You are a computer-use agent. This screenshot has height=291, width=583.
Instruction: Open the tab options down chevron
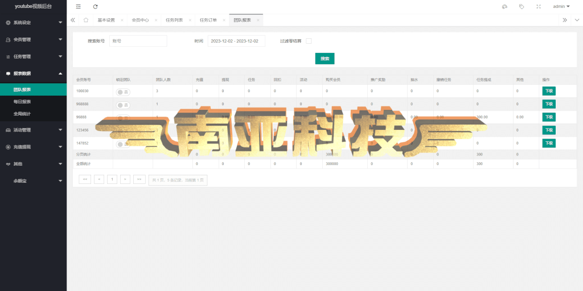click(577, 20)
